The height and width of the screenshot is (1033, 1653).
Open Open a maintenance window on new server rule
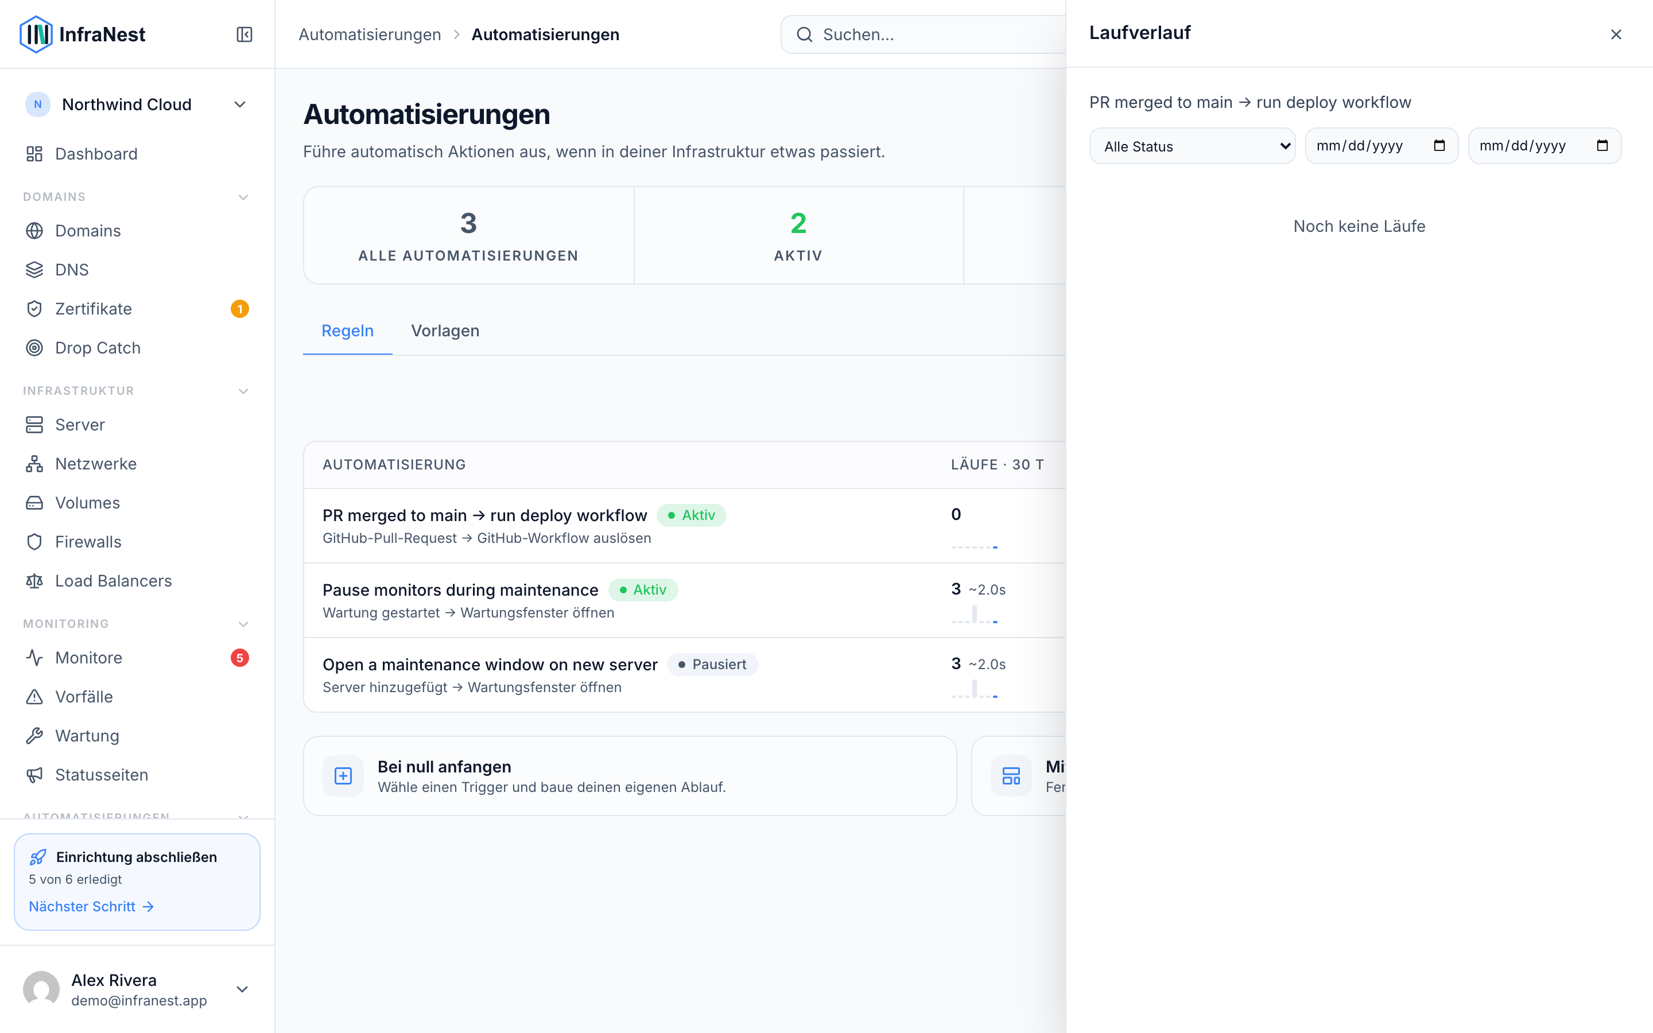490,664
